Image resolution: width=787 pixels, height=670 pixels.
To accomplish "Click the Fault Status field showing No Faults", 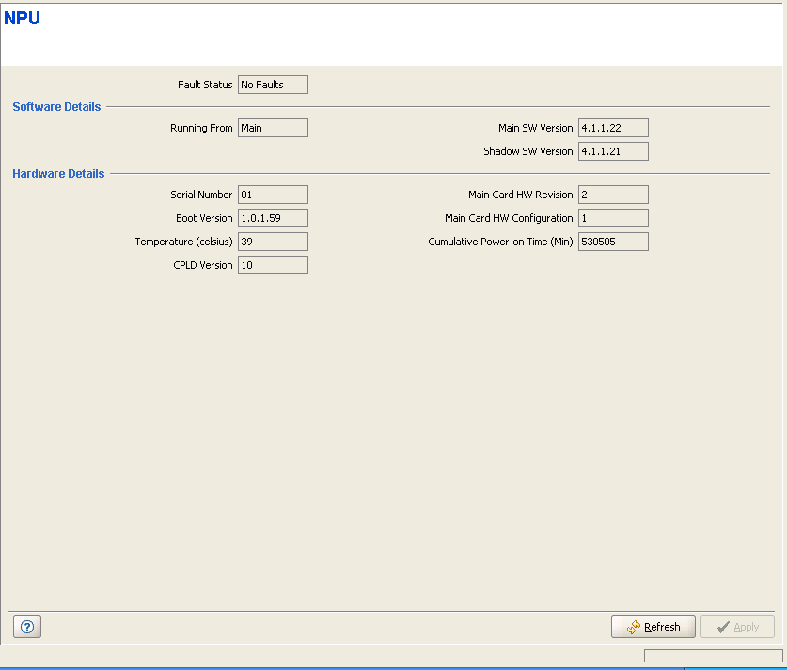I will tap(273, 85).
